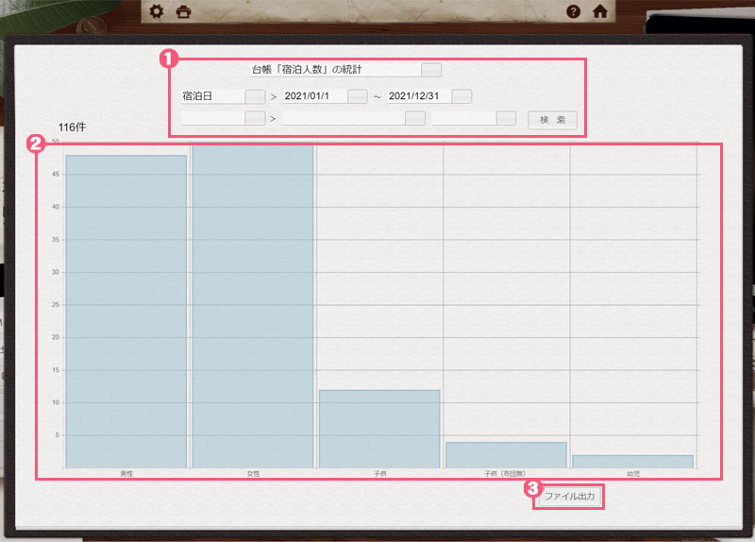Click the 男性 bar in the chart

[126, 312]
